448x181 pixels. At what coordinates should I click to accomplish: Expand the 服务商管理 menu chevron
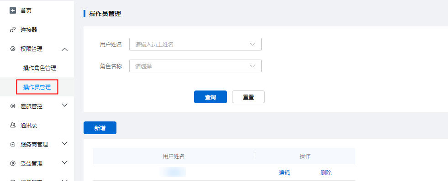tap(65, 143)
